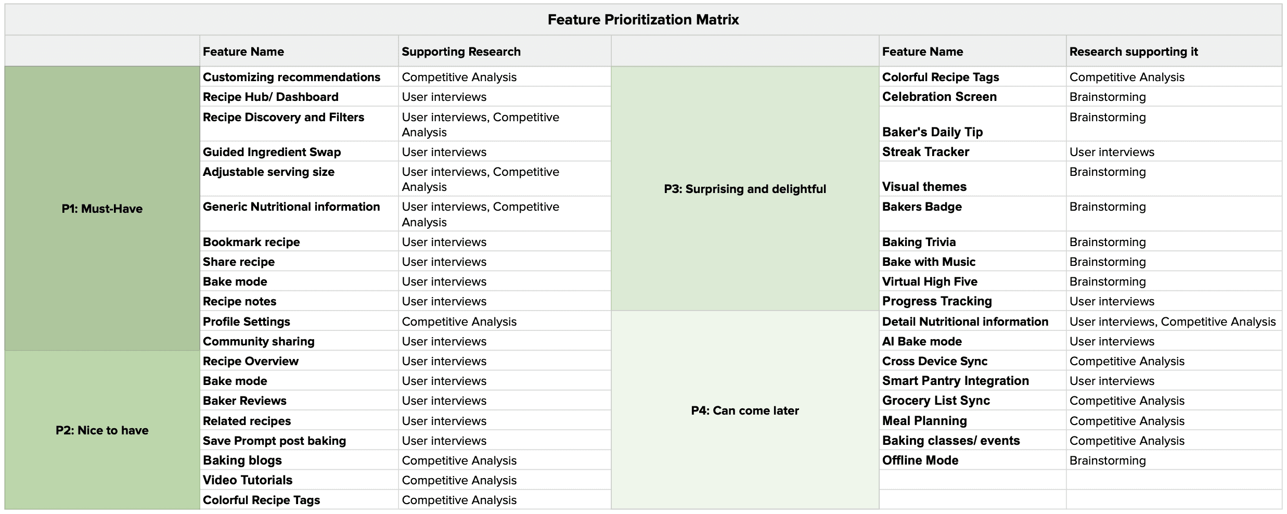1287x514 pixels.
Task: Click the Recipe Hub/ Dashboard cell
Action: click(271, 97)
